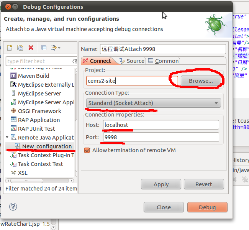Select MyEclipse Externally Launched item
This screenshot has height=230, width=249.
pyautogui.click(x=46, y=85)
